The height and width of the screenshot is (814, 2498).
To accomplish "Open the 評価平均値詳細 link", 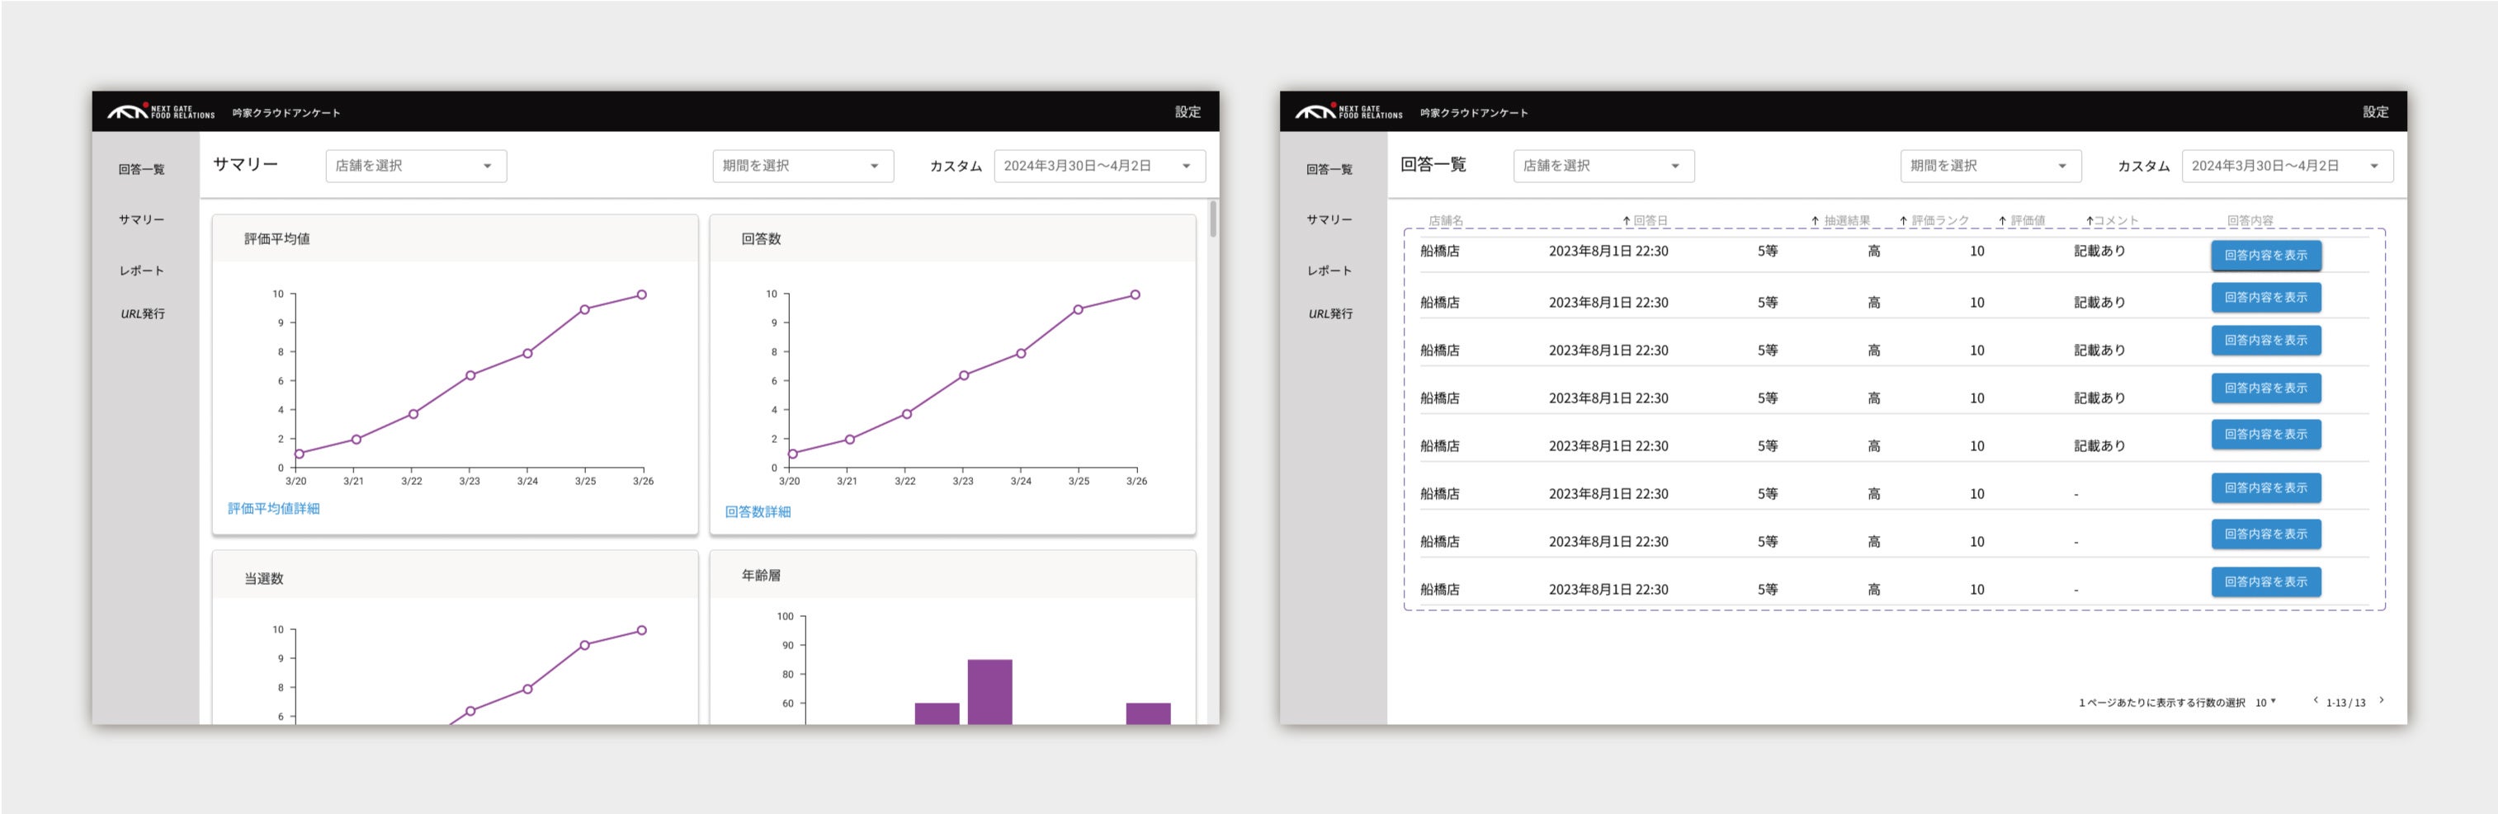I will pyautogui.click(x=273, y=509).
